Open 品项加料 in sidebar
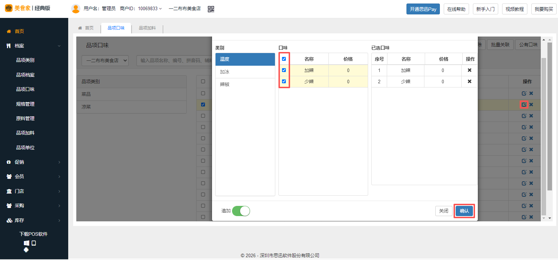The width and height of the screenshot is (558, 260). pyautogui.click(x=25, y=133)
